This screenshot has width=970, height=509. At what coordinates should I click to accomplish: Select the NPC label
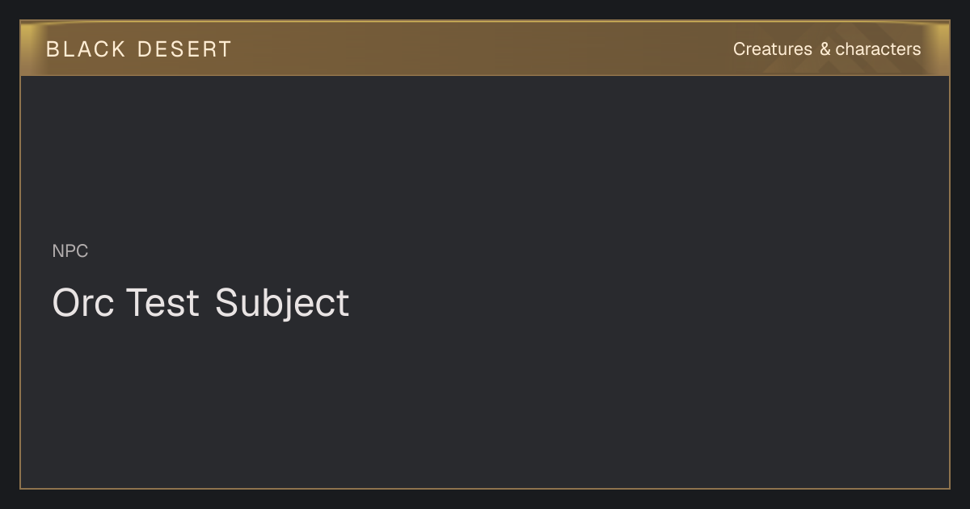click(x=70, y=251)
